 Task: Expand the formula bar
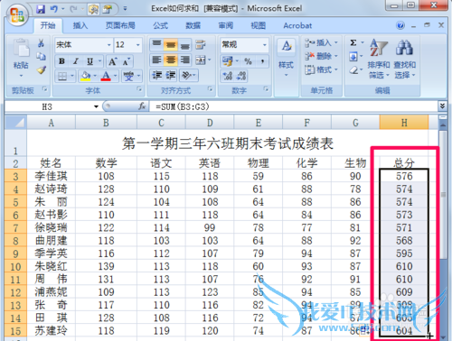[442, 106]
